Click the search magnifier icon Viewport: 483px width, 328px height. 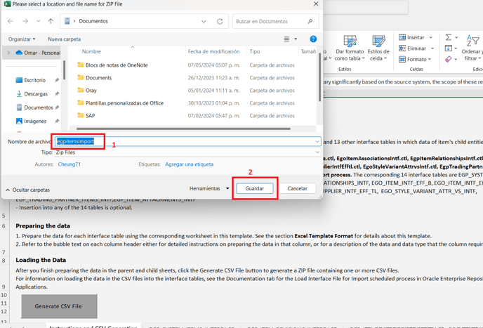310,21
